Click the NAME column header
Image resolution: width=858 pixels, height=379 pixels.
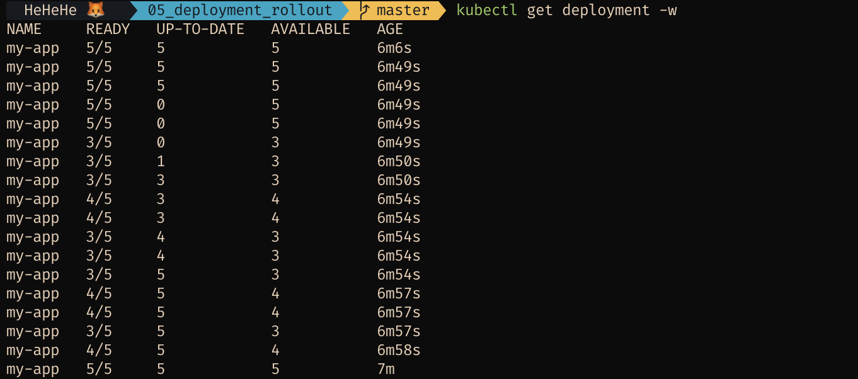pyautogui.click(x=24, y=29)
